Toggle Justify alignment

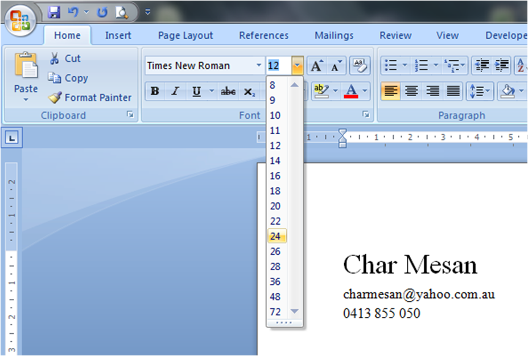point(453,91)
